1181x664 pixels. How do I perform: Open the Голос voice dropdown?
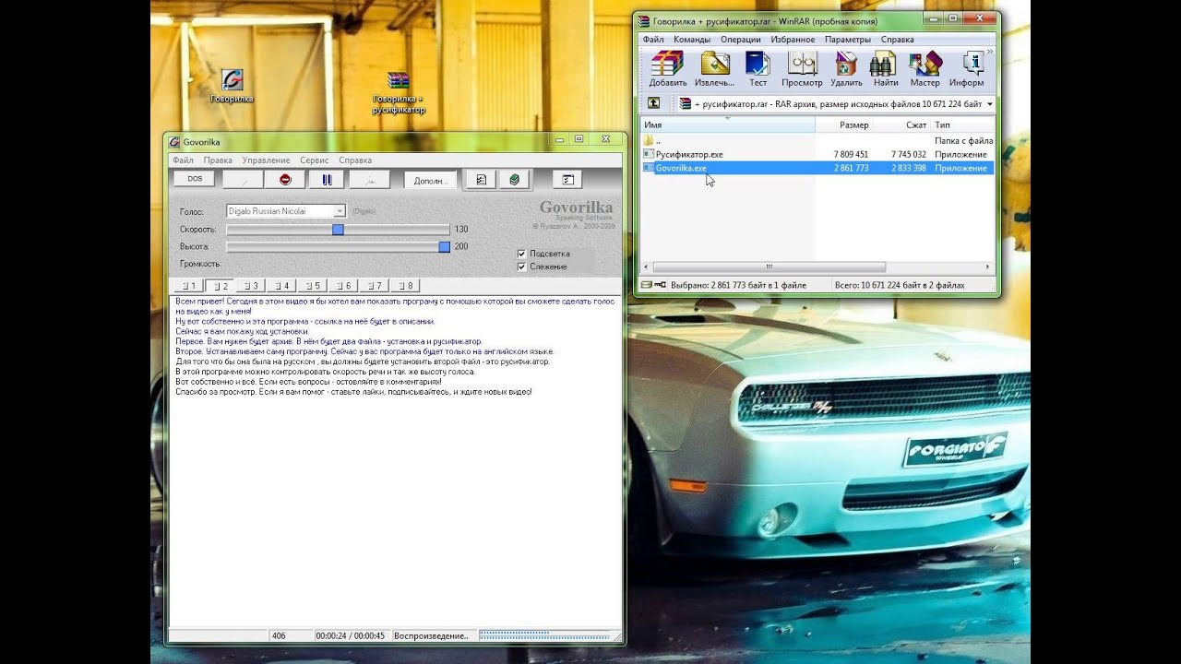pyautogui.click(x=340, y=211)
